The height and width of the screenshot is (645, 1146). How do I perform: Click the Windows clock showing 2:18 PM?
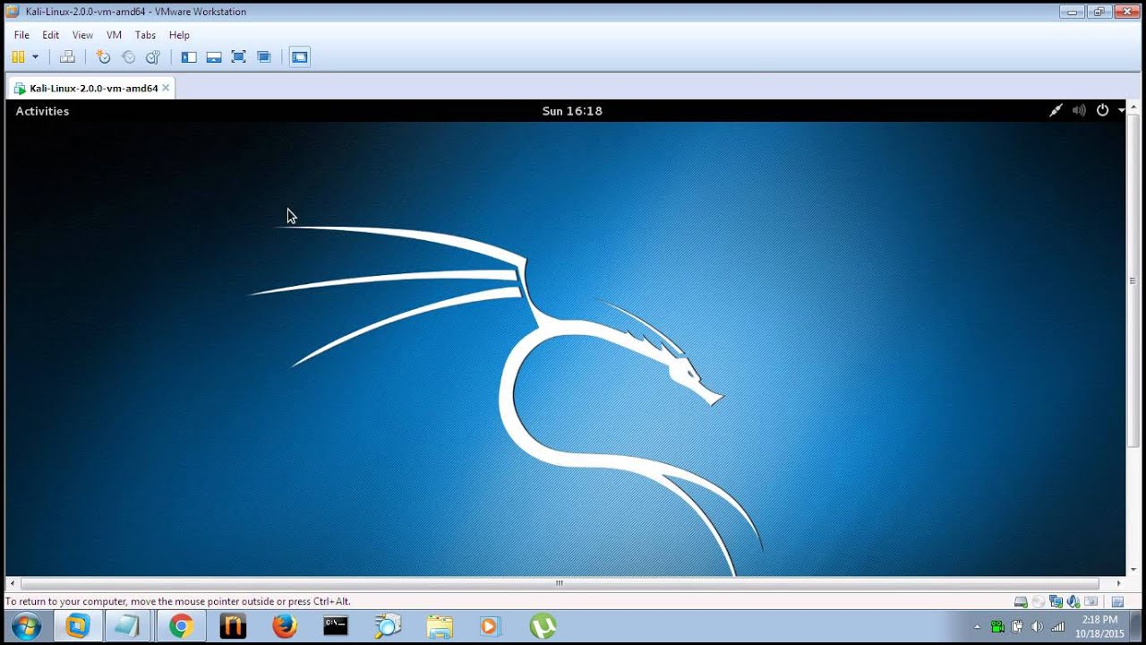click(1099, 626)
